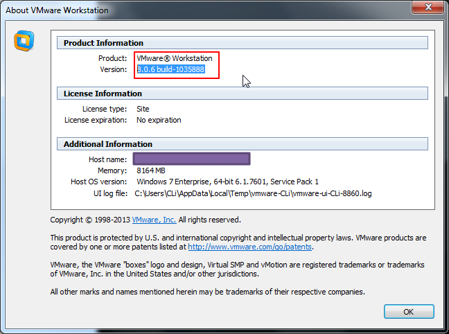Click the License Information section header
449x334 pixels.
[243, 94]
